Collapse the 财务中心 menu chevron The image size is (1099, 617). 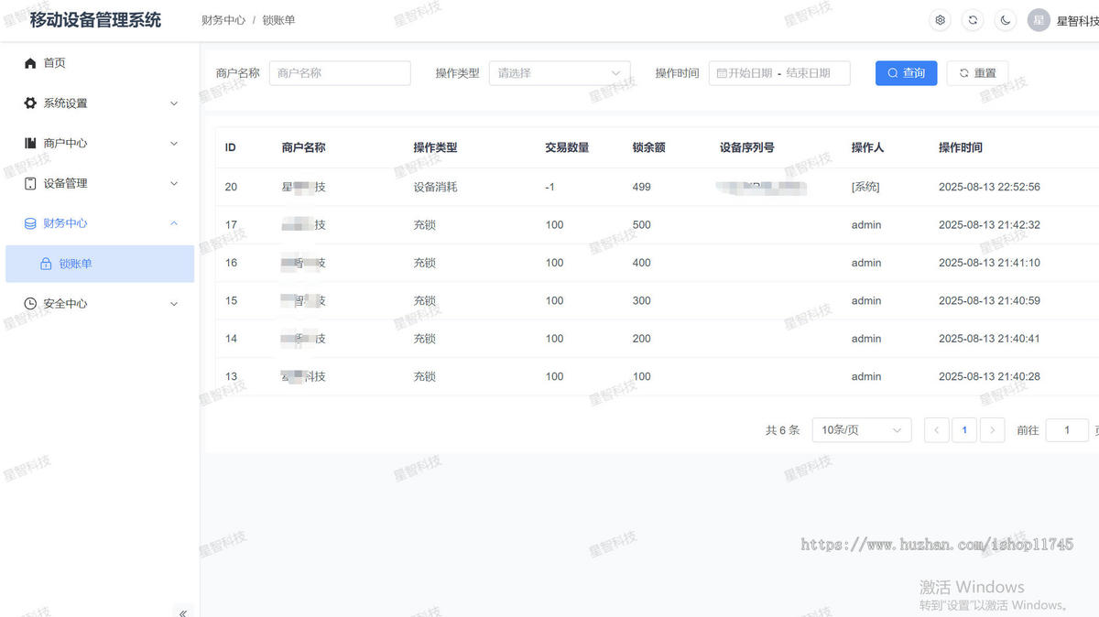point(174,223)
